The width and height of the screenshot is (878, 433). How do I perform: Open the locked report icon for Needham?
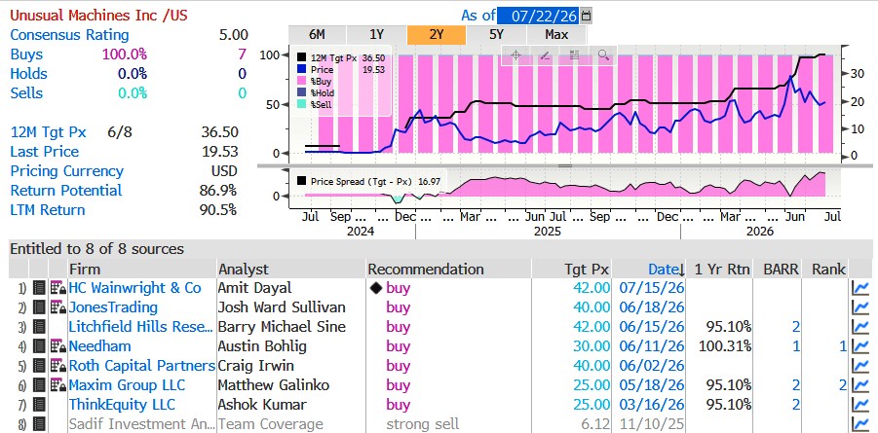point(58,346)
